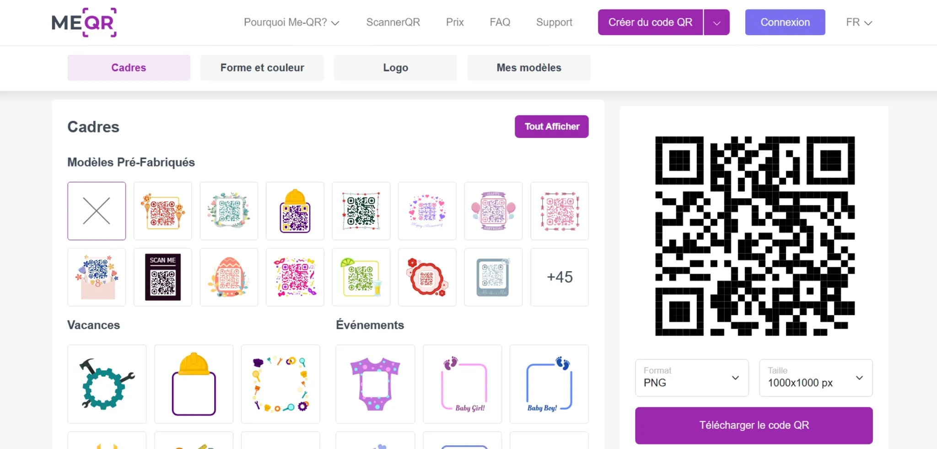Viewport: 937px width, 449px height.
Task: Pick the carnival mask pink QR template
Action: point(295,277)
